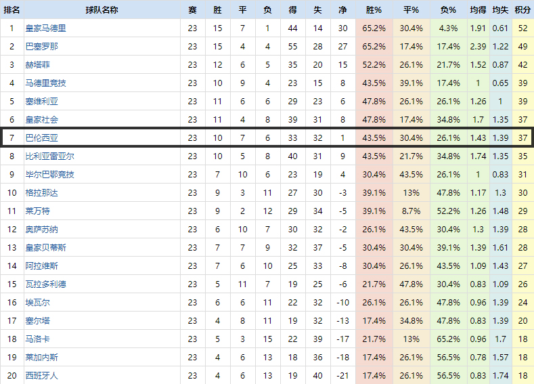Open the 比利亚雷亚尔 team link
Image resolution: width=534 pixels, height=384 pixels.
click(x=49, y=156)
